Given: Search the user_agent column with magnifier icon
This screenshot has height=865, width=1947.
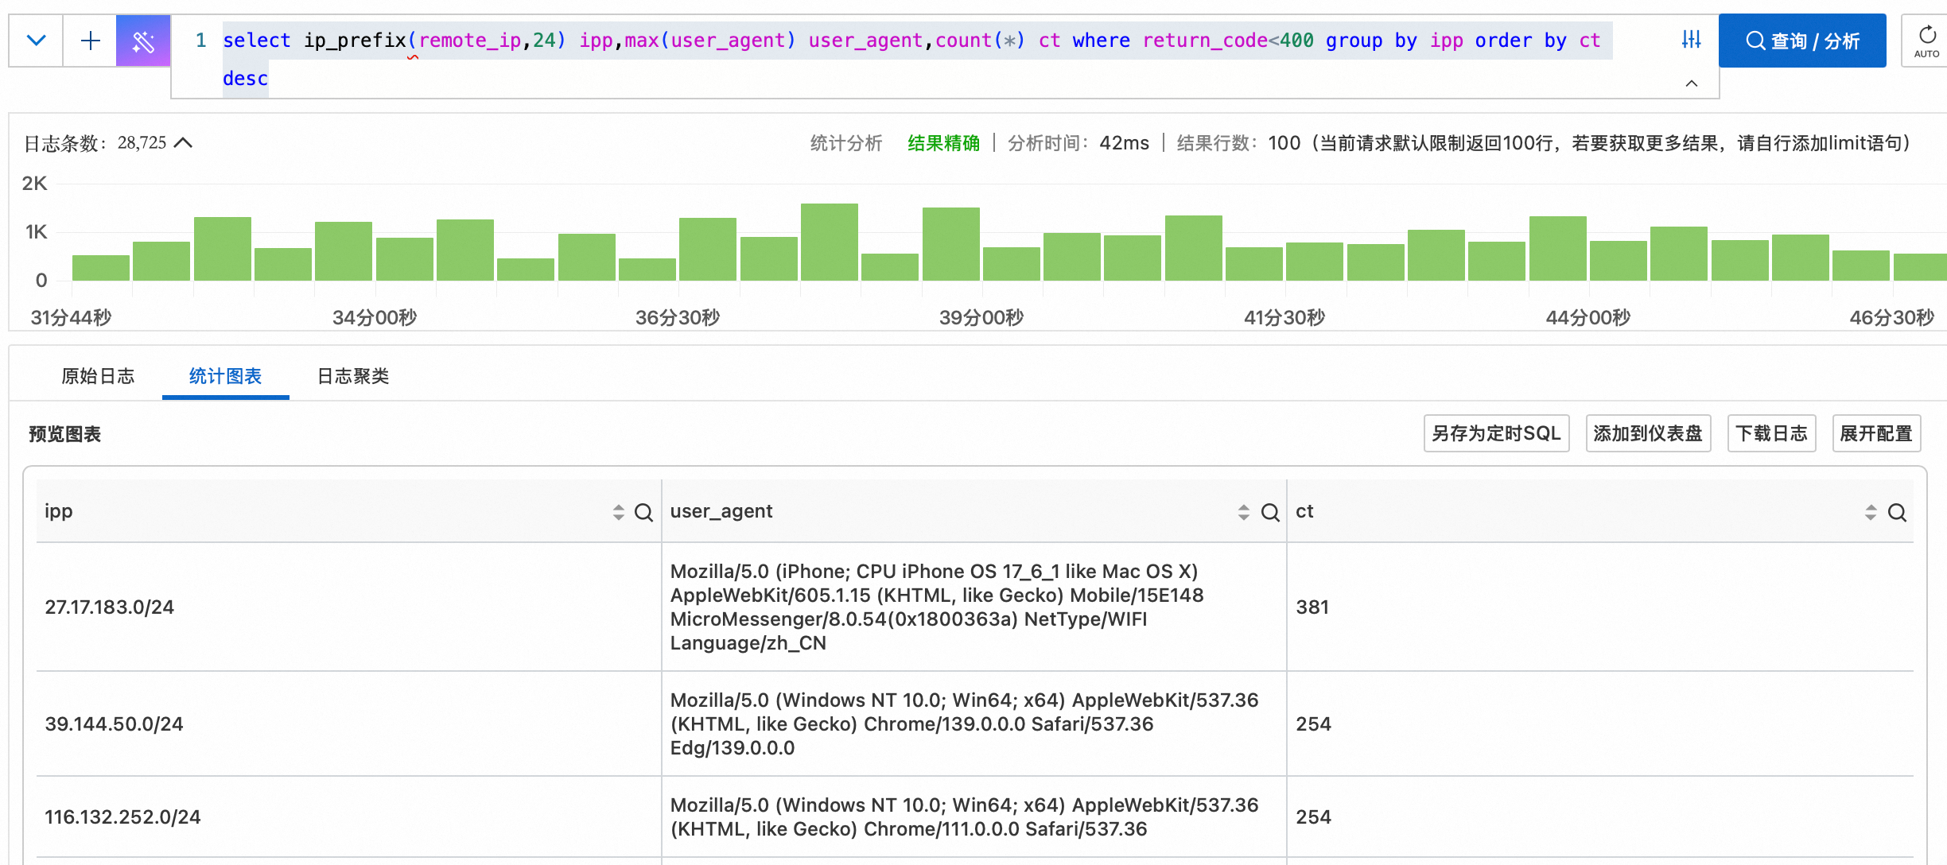Looking at the screenshot, I should [x=1270, y=513].
